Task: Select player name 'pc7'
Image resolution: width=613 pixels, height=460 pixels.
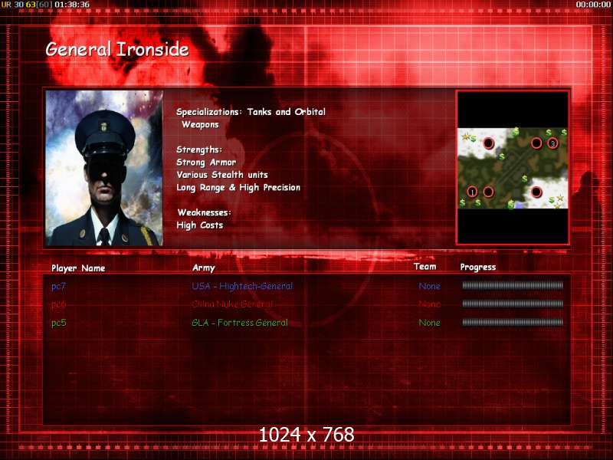Action: coord(59,286)
